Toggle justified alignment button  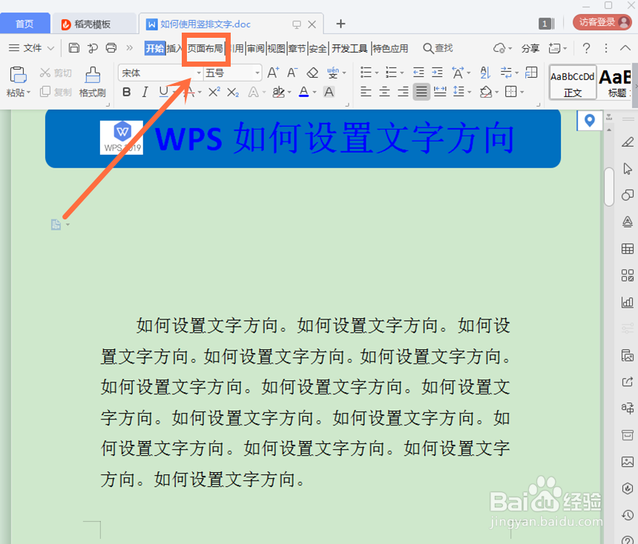click(421, 92)
